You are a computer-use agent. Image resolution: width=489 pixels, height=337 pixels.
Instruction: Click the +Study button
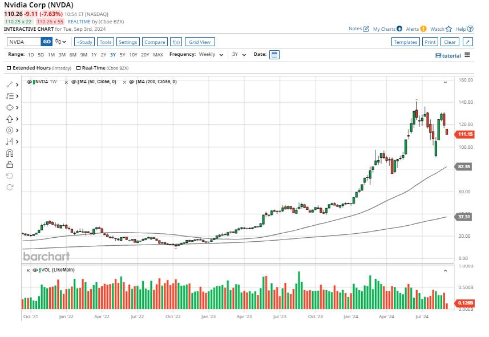click(84, 42)
